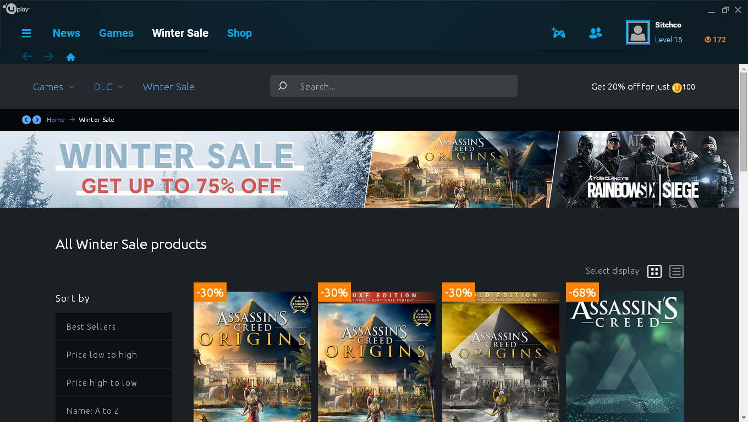Viewport: 748px width, 422px height.
Task: Open the hamburger menu
Action: (26, 34)
